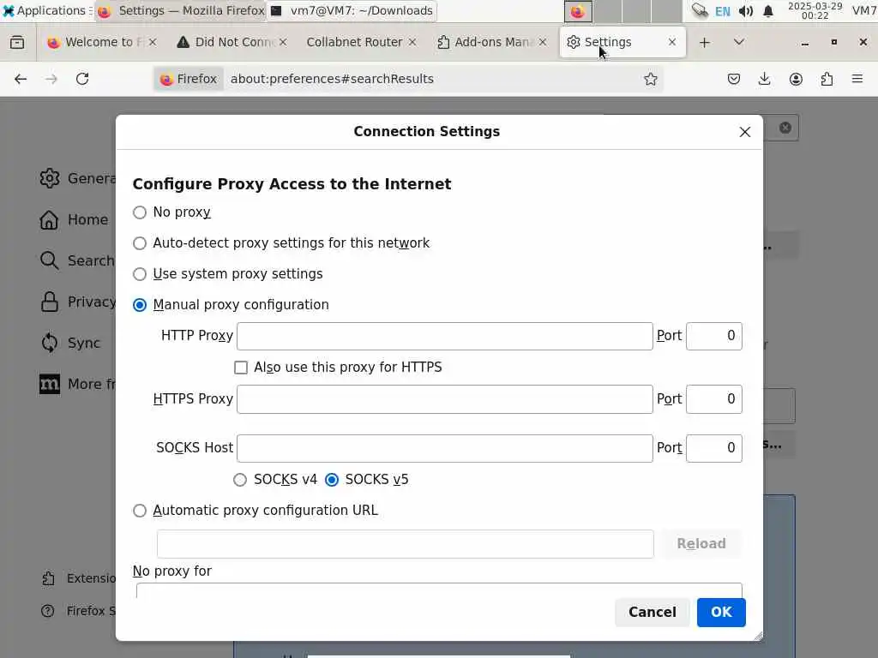The image size is (878, 658).
Task: Click the notification bell in system tray
Action: pos(768,11)
